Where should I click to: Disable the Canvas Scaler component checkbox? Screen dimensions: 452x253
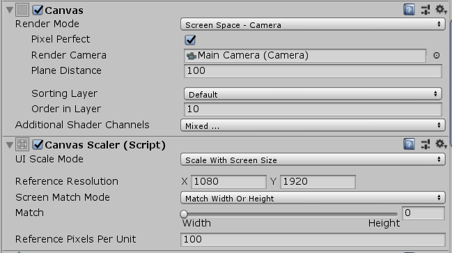pos(38,144)
